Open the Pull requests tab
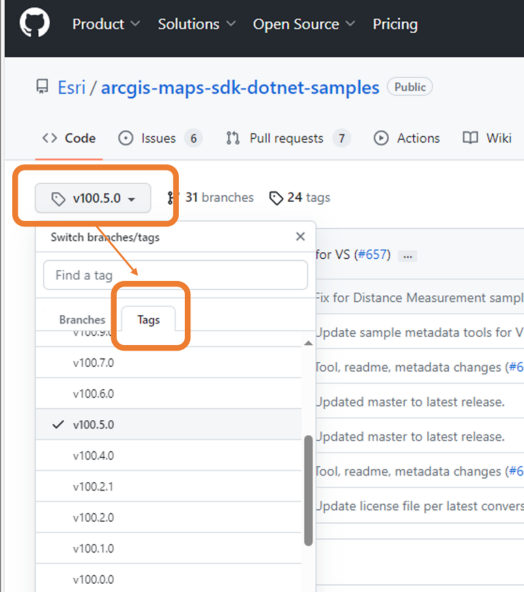This screenshot has height=592, width=524. [288, 138]
